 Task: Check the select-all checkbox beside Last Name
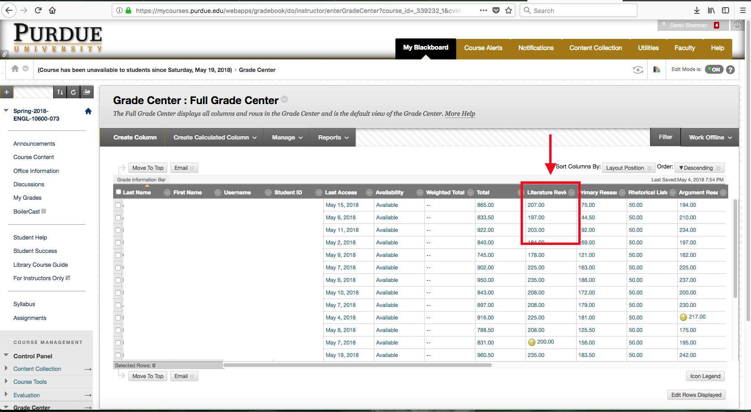(x=119, y=192)
